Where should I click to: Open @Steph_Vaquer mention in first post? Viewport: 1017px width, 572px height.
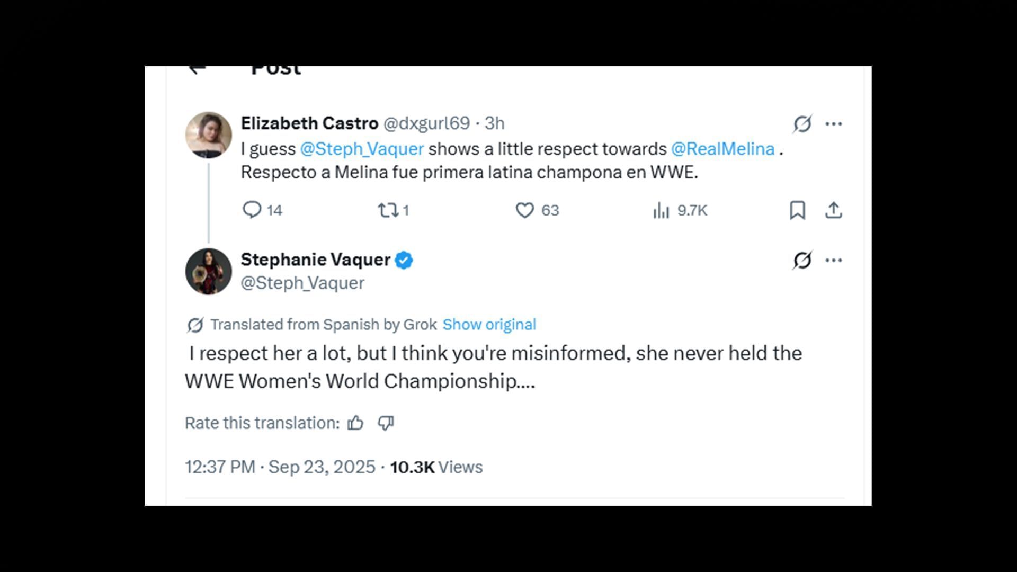point(362,149)
